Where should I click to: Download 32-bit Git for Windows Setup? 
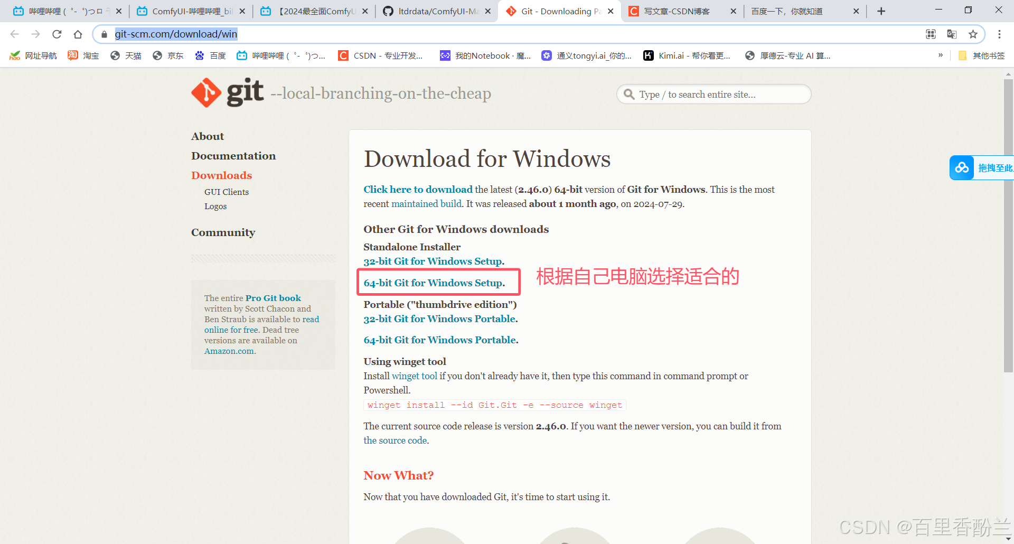click(x=434, y=261)
